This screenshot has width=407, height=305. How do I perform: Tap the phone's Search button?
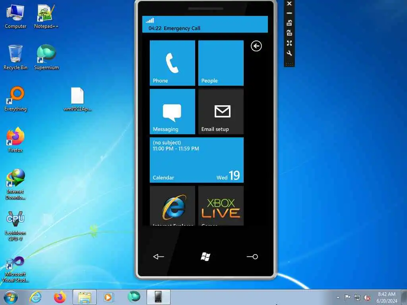pos(252,257)
